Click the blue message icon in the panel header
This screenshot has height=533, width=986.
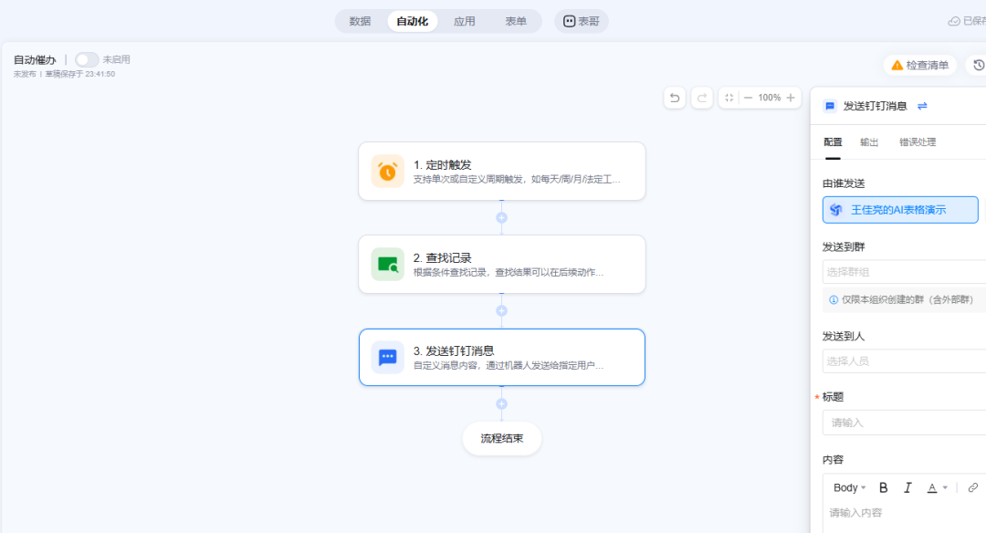pos(829,106)
